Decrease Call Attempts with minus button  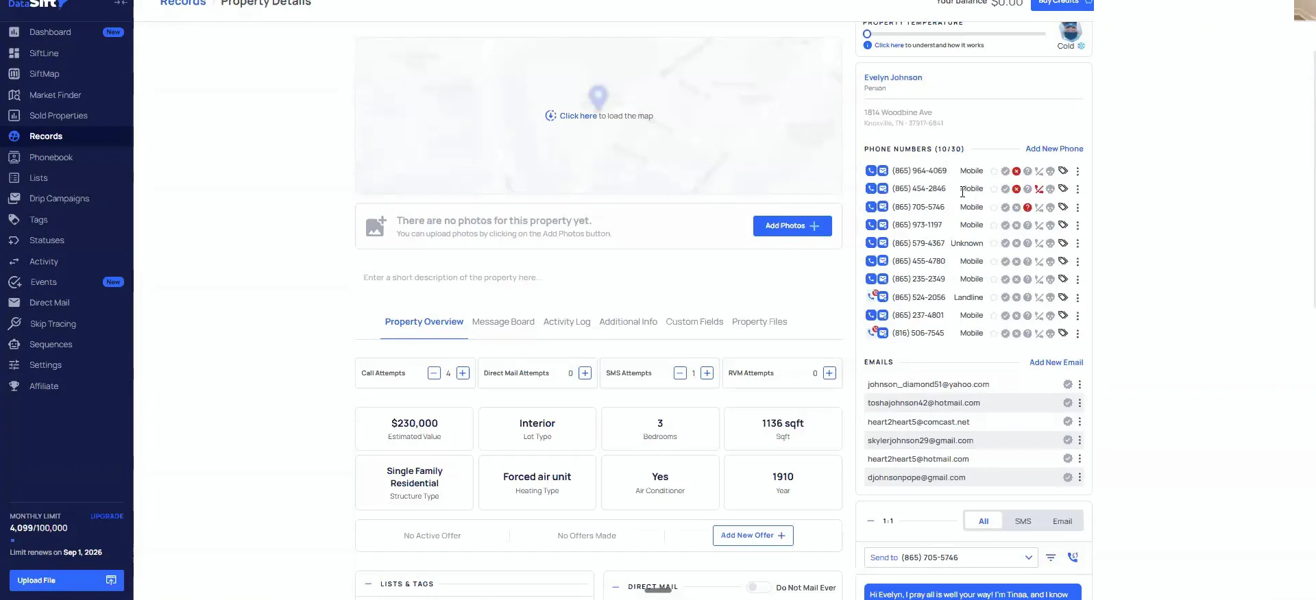pos(434,373)
